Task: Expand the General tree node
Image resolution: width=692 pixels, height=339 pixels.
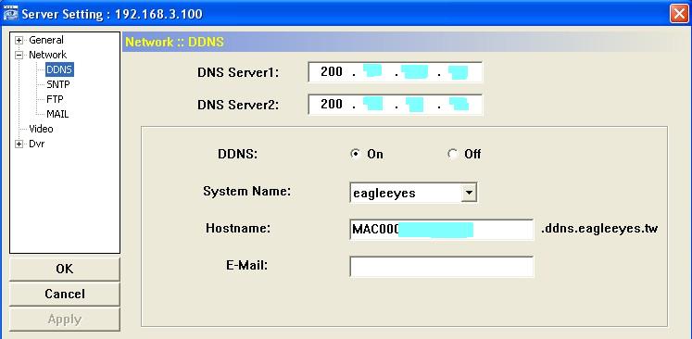Action: tap(19, 40)
